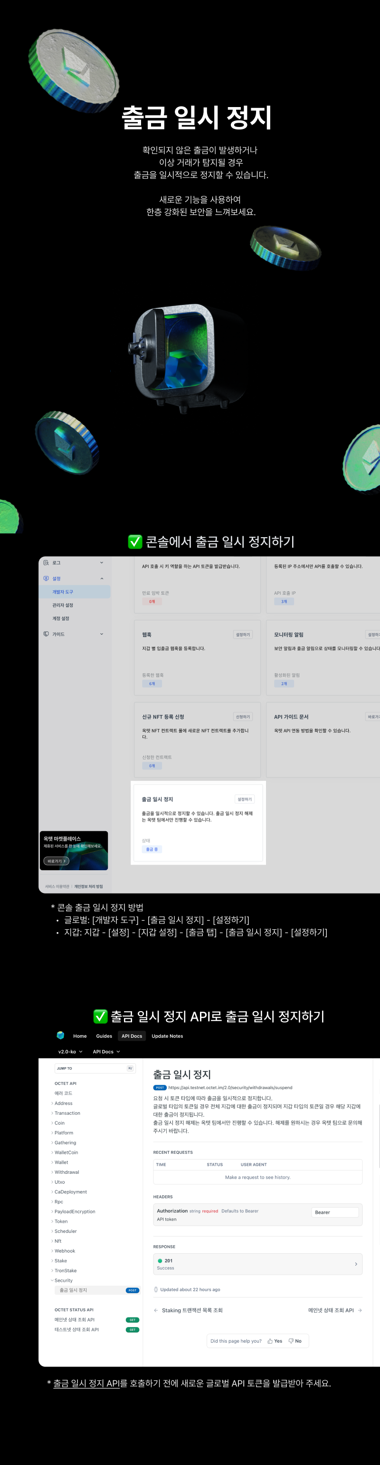Image resolution: width=380 pixels, height=1465 pixels.
Task: Open the API Docs dropdown below the navbar
Action: coord(106,1052)
